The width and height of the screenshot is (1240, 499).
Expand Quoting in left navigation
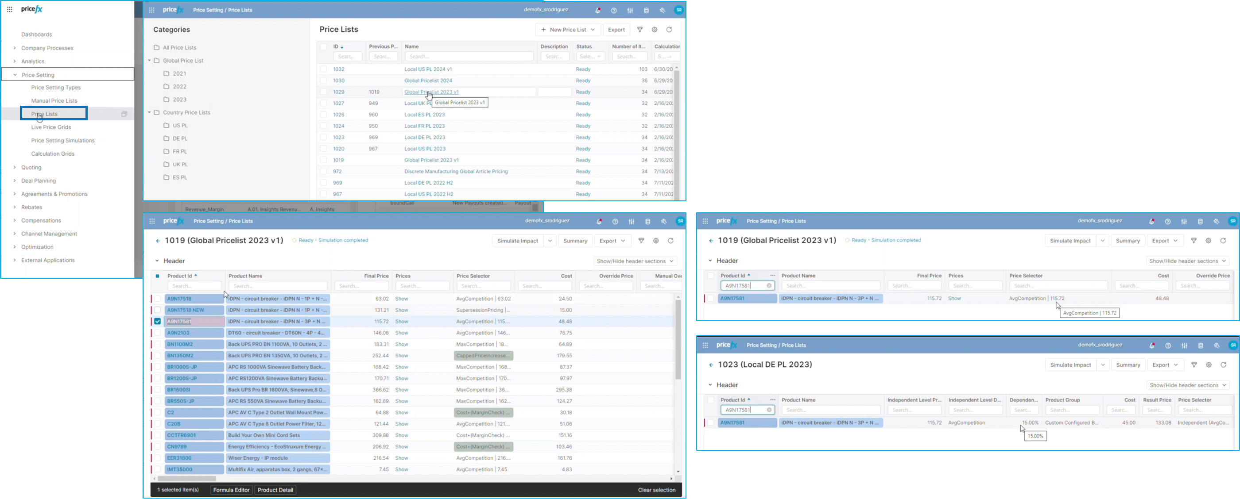coord(15,168)
